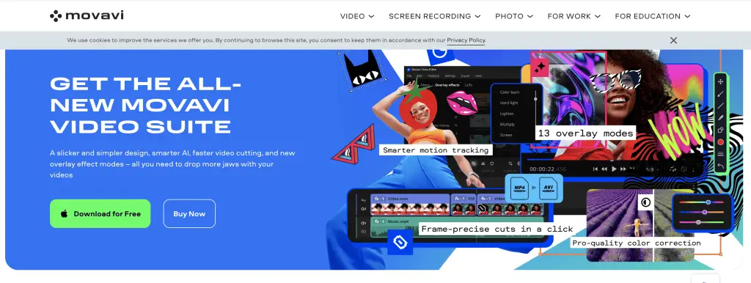Follow the Privacy Policy link
The height and width of the screenshot is (283, 751).
(466, 41)
